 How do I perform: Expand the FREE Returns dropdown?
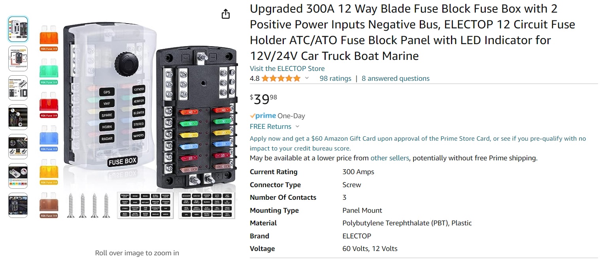click(297, 126)
